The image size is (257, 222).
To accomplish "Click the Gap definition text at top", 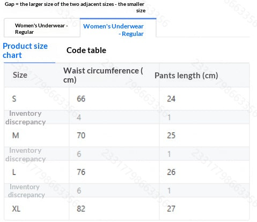I will click(75, 7).
